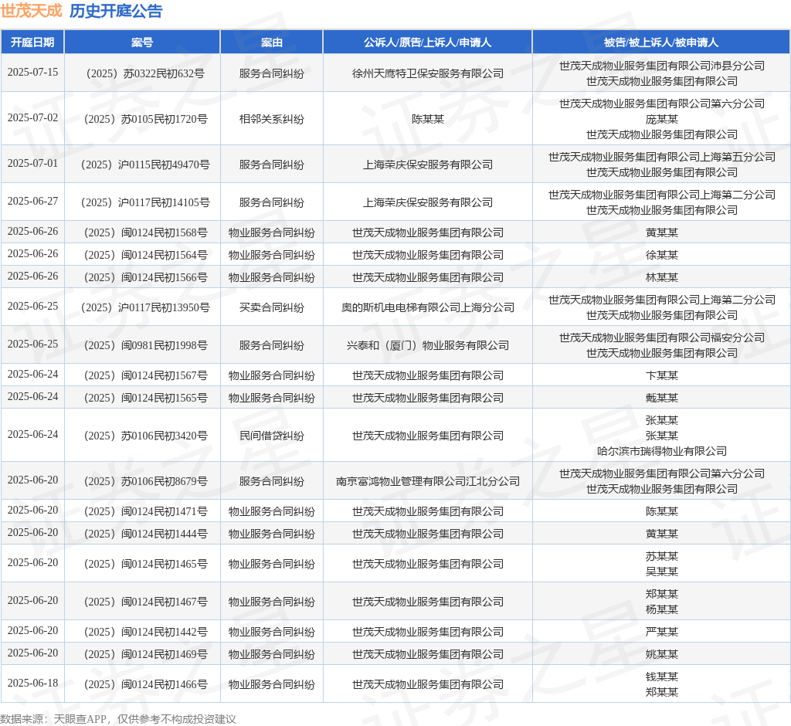Click defendant name "卞某某"

[662, 375]
